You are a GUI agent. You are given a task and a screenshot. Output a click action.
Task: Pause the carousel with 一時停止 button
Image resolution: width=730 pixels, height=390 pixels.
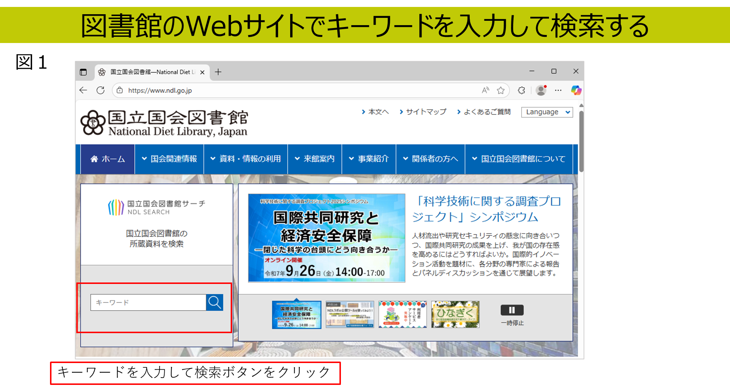[512, 311]
